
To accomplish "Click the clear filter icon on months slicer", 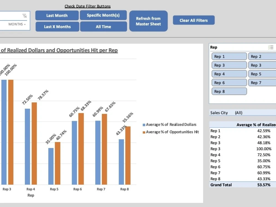I will 24,15.
